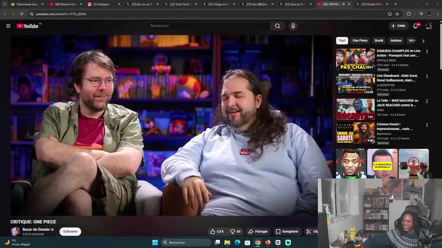Open SAMURAI CHAMPLOO en Live Action title
This screenshot has height=248, width=442.
click(398, 53)
